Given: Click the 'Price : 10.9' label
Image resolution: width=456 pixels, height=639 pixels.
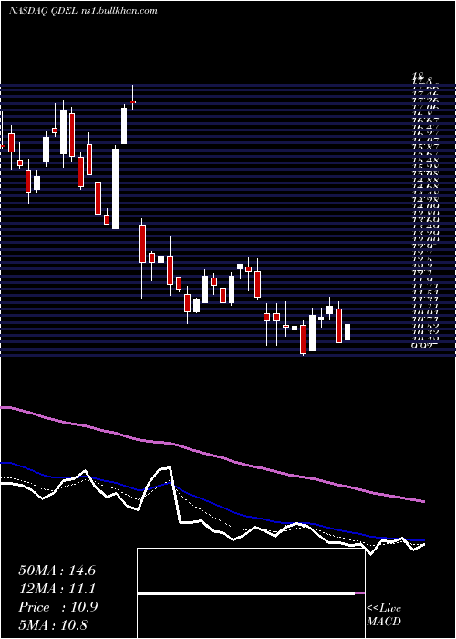Looking at the screenshot, I should 57,607.
